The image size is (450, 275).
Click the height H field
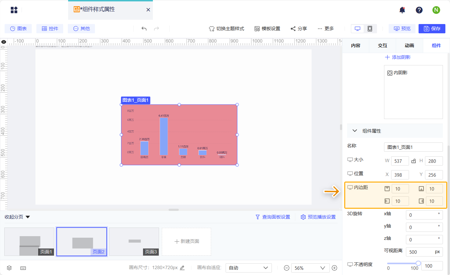(x=434, y=161)
